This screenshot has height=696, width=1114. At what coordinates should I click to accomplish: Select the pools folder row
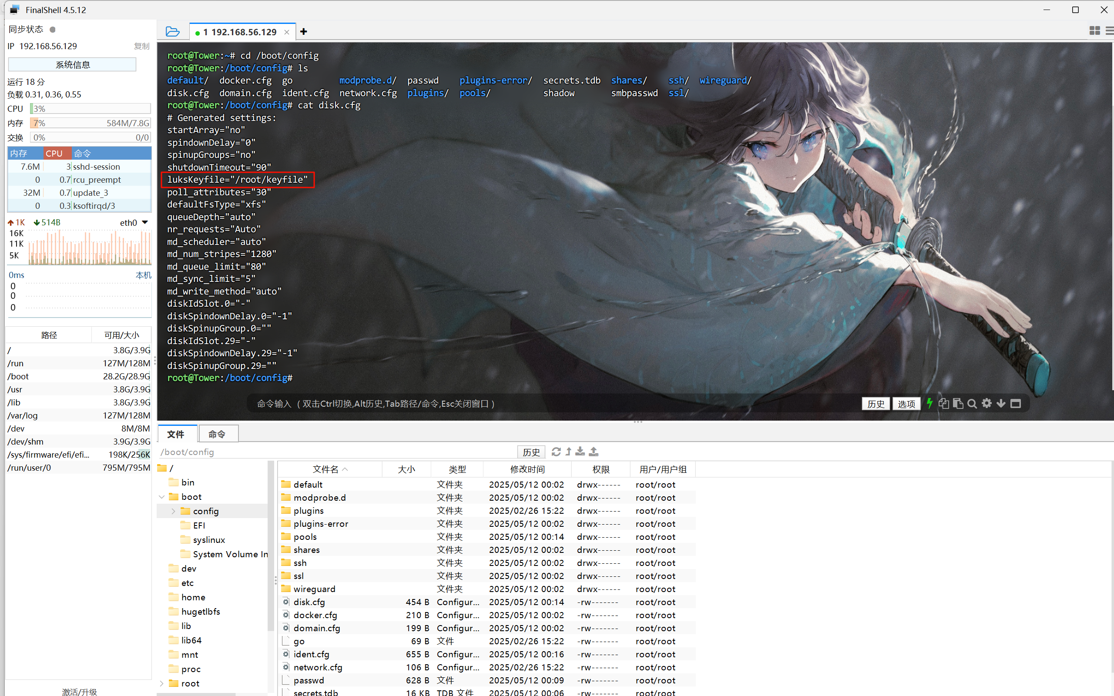pyautogui.click(x=487, y=537)
